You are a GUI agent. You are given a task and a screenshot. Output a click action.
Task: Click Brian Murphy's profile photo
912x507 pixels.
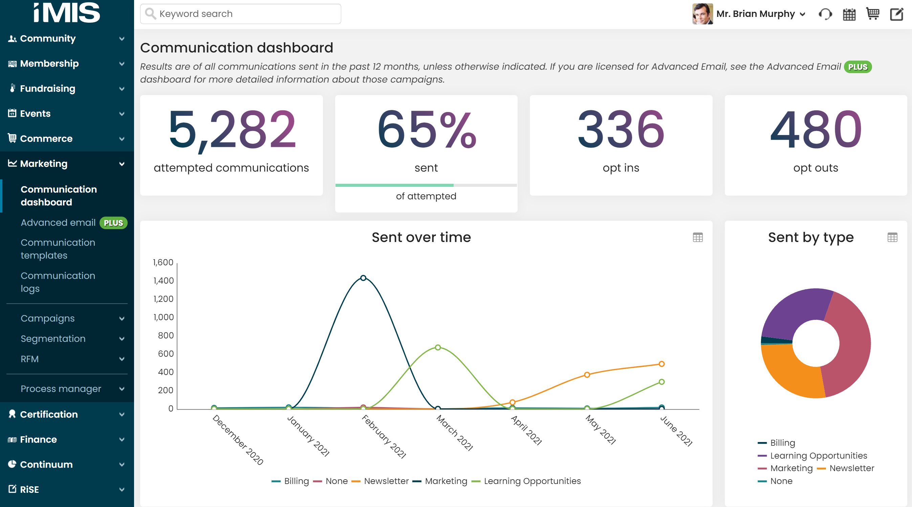pyautogui.click(x=702, y=14)
